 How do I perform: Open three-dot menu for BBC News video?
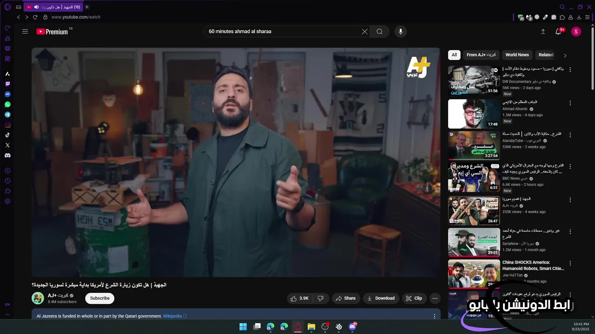(570, 167)
